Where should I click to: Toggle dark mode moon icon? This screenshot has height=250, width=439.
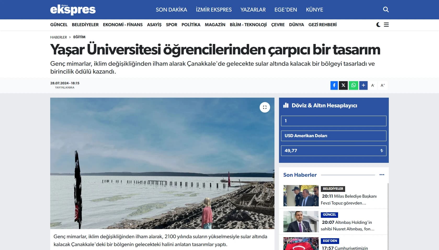378,25
